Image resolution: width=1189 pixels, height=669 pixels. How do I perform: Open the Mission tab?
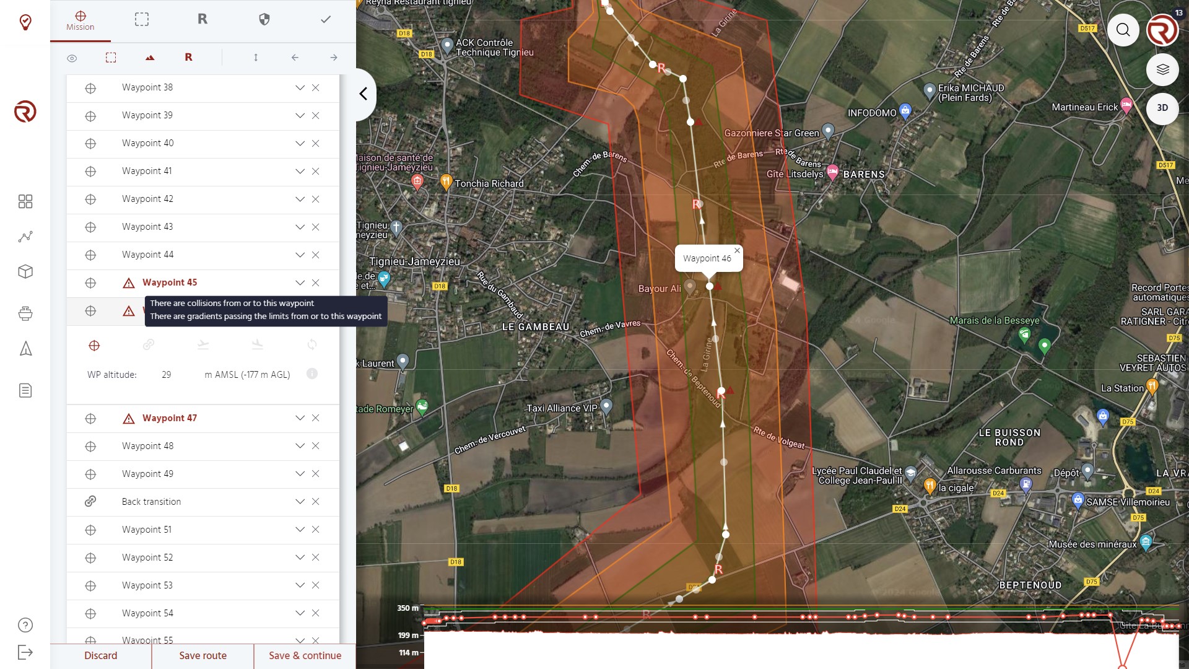(x=81, y=20)
